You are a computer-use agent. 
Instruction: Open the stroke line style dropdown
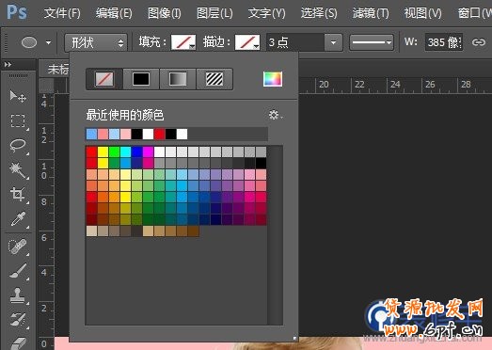point(372,42)
